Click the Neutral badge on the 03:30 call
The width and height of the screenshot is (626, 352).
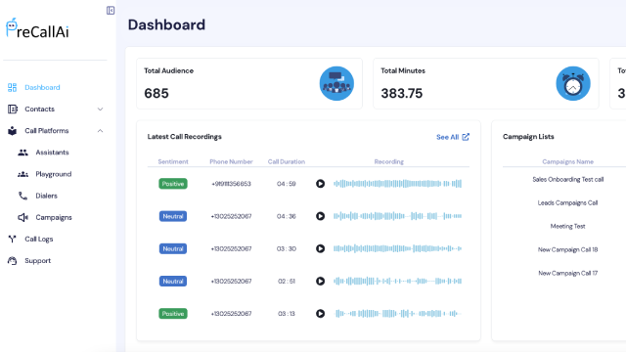coord(173,248)
